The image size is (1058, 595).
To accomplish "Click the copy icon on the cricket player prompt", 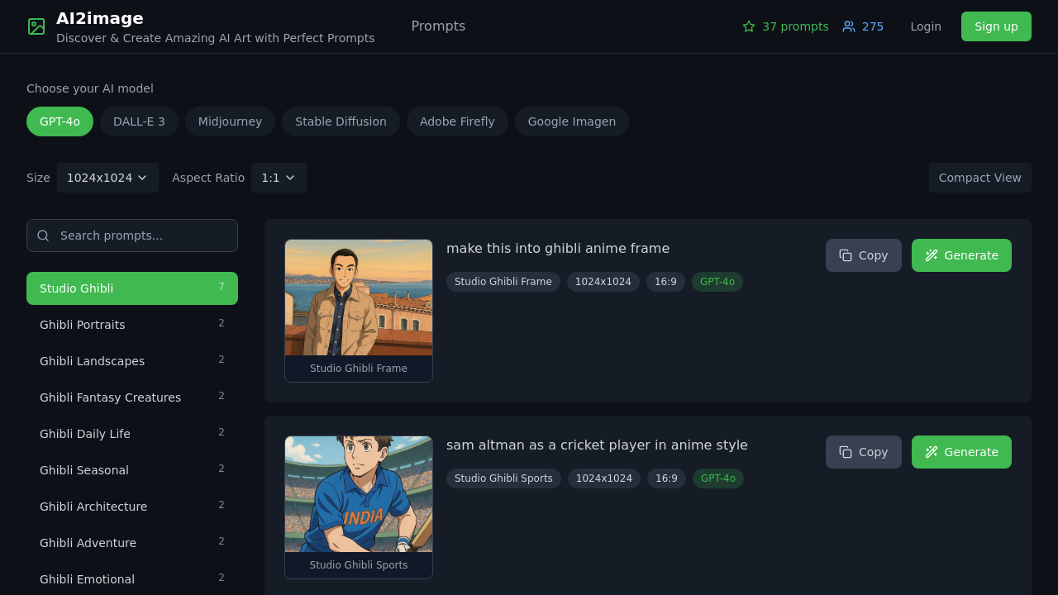I will click(x=846, y=451).
